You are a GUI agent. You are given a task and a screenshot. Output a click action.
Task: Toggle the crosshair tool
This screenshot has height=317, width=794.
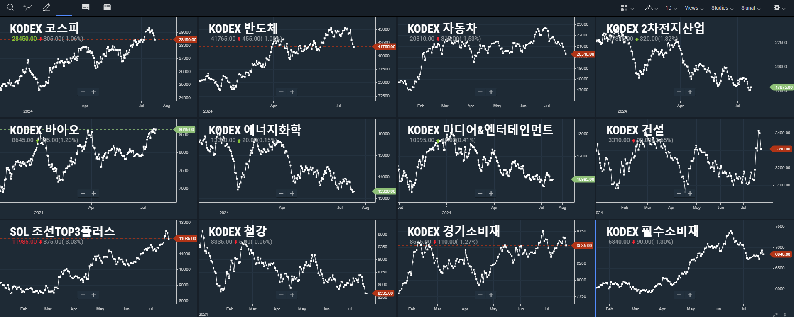(x=64, y=7)
